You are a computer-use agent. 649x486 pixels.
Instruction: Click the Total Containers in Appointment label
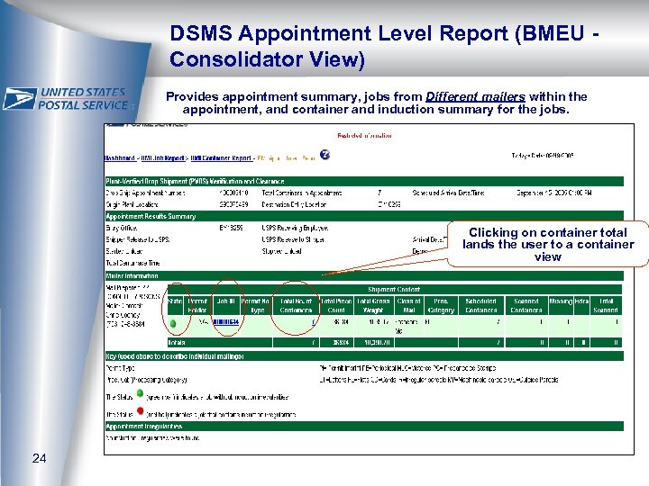302,193
